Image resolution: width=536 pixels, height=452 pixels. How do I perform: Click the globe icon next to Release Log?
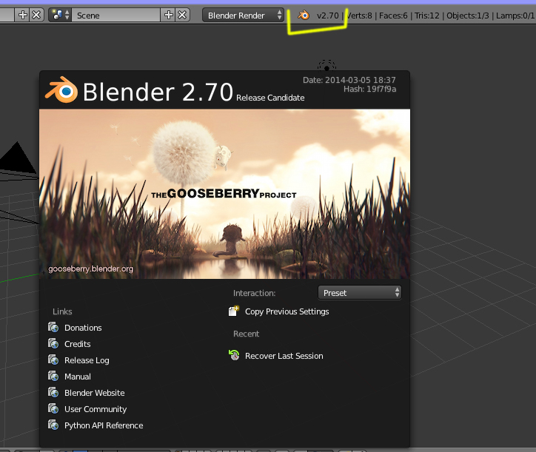pos(53,360)
